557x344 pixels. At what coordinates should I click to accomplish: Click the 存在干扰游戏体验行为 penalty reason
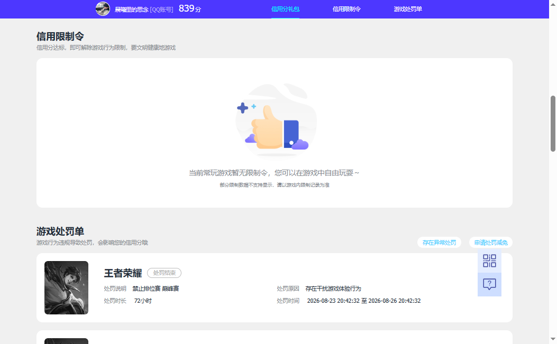[333, 289]
